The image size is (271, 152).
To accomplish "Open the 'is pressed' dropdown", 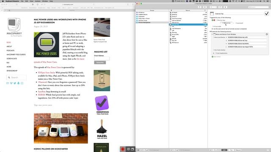I will pos(239,23).
